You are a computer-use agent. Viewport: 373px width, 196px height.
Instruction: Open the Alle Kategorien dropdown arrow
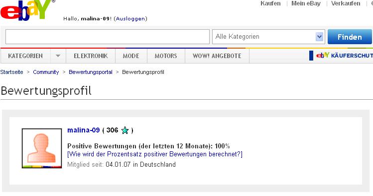click(319, 37)
